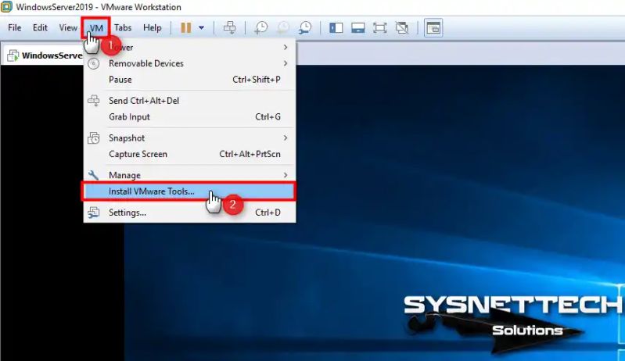
Task: Click the revert to snapshot toolbar icon
Action: [283, 28]
